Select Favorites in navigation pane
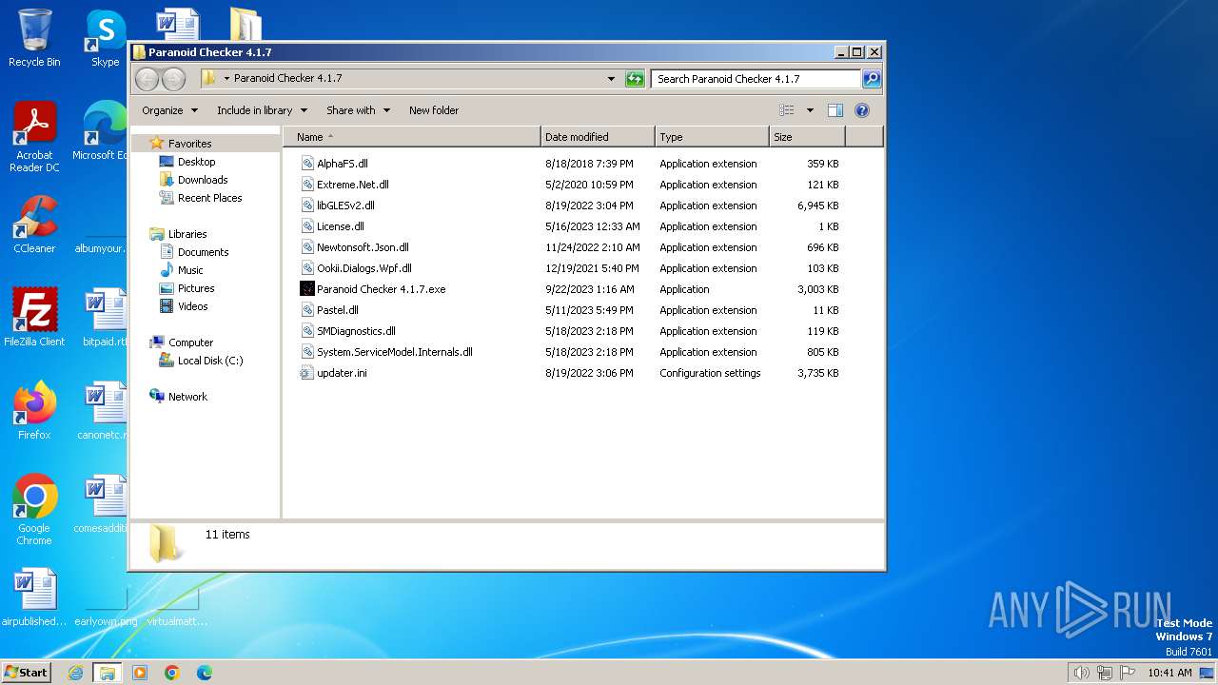 point(189,144)
